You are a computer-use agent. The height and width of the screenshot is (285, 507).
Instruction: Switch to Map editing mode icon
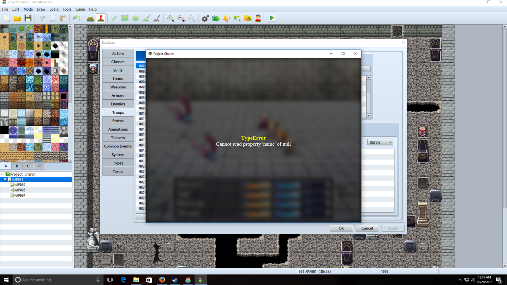90,18
